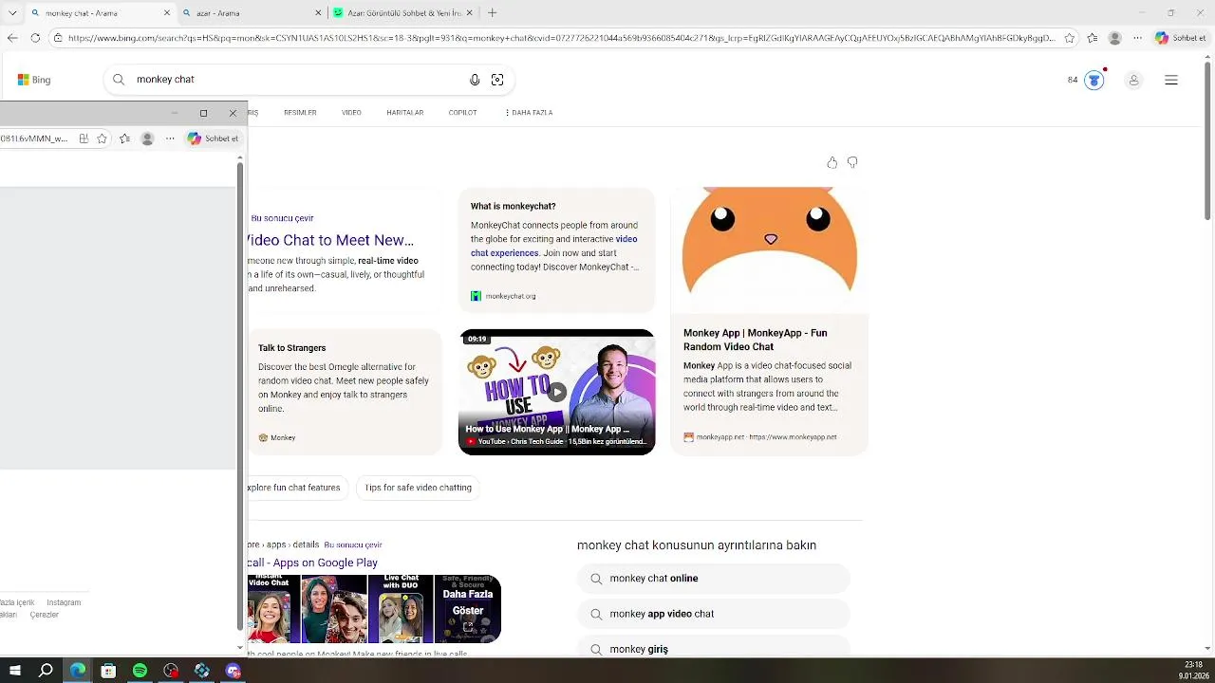The height and width of the screenshot is (683, 1215).
Task: Switch to Azar Görüntülü Sohbet tab
Action: pyautogui.click(x=403, y=13)
